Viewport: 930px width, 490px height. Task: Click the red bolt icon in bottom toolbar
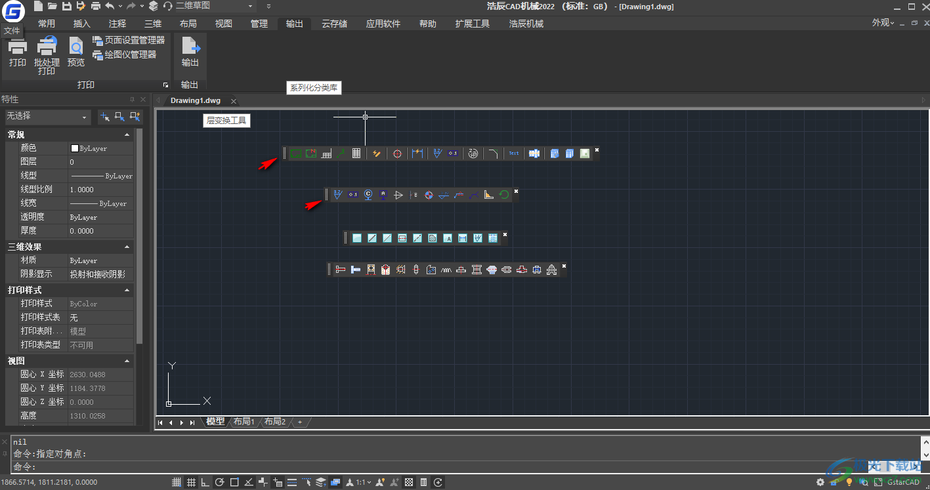click(341, 270)
